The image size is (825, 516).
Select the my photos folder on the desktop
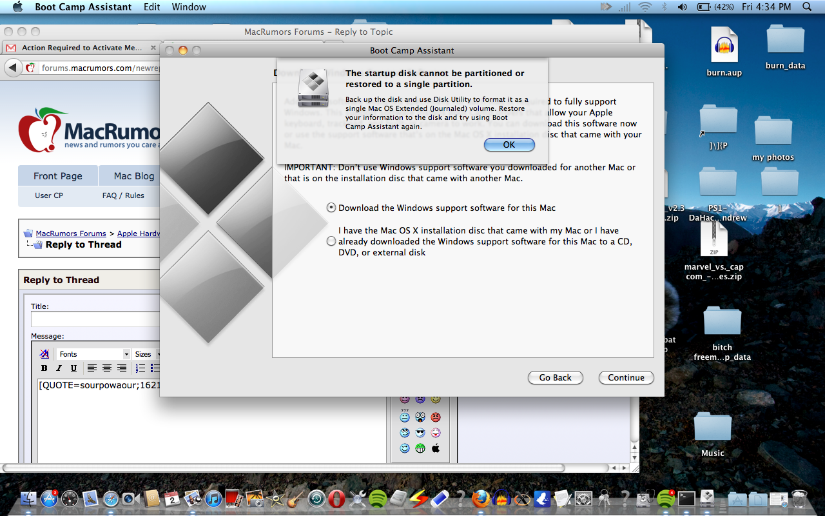773,138
